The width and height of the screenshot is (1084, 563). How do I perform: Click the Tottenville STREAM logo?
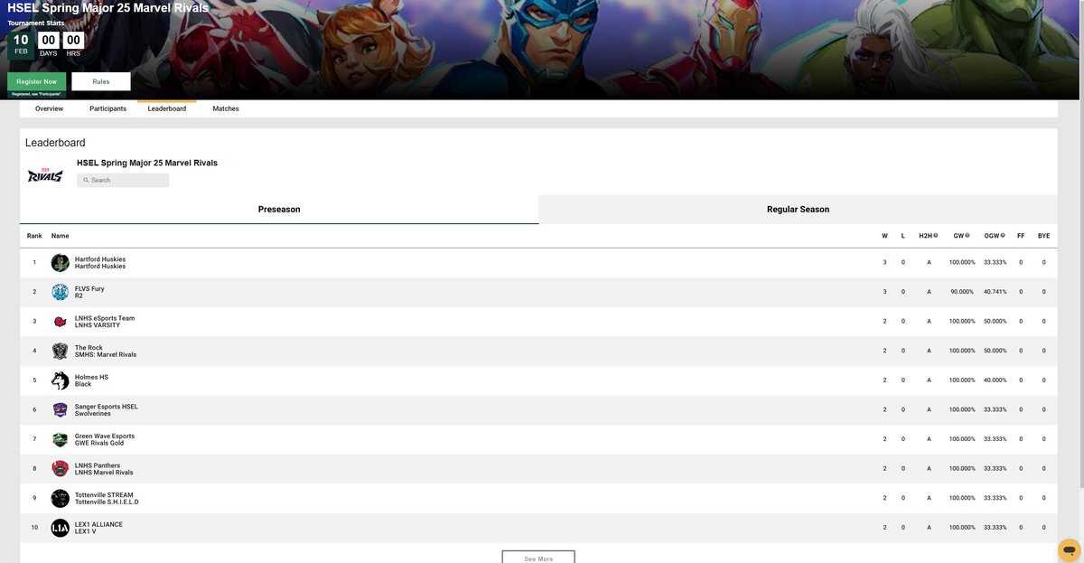point(60,498)
